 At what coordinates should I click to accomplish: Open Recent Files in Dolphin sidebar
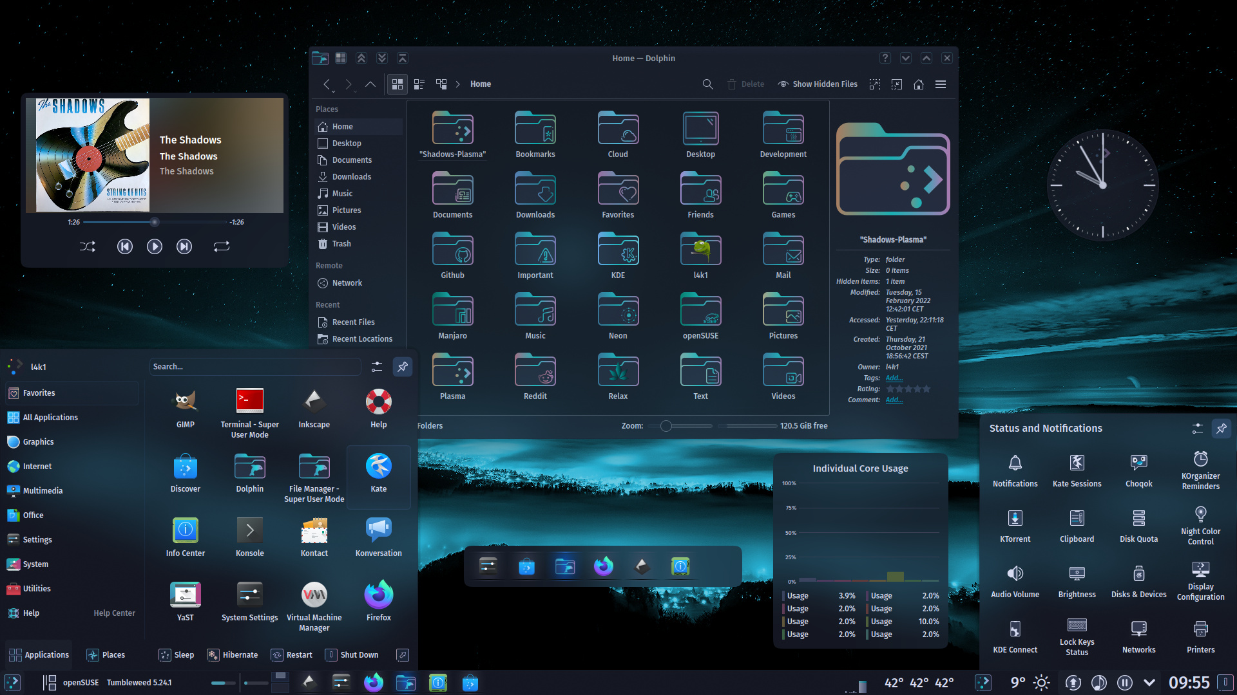click(353, 322)
